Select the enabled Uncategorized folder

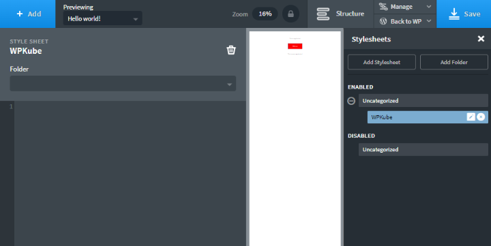(x=423, y=100)
